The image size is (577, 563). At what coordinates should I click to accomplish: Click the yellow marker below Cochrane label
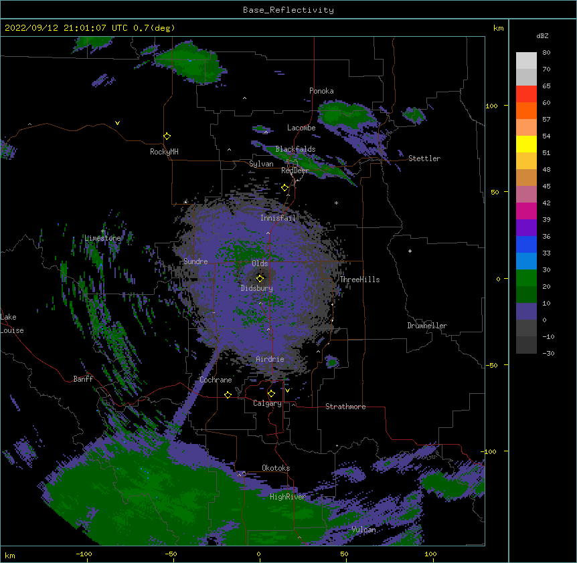pyautogui.click(x=228, y=395)
